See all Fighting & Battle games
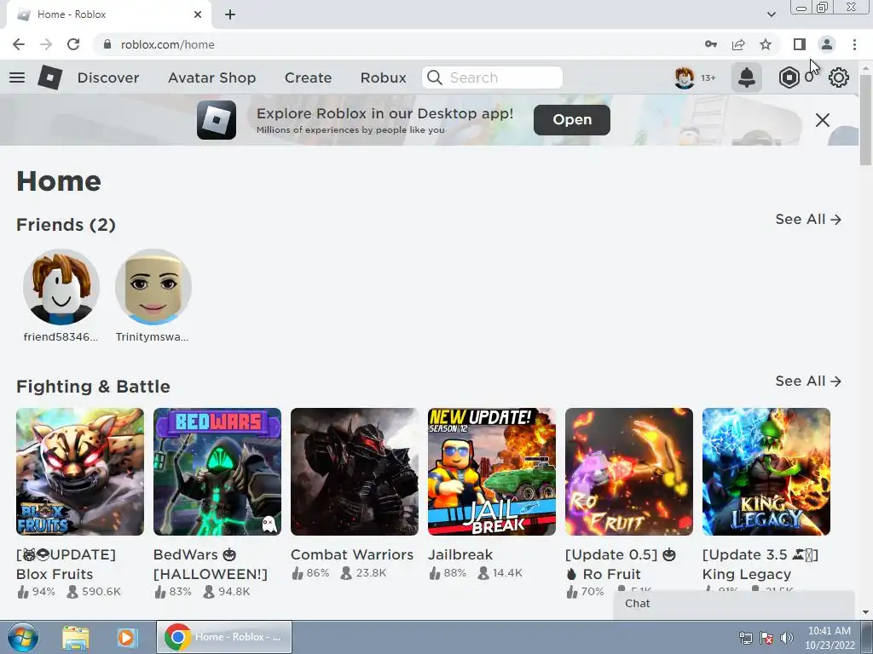This screenshot has height=654, width=873. pos(808,381)
